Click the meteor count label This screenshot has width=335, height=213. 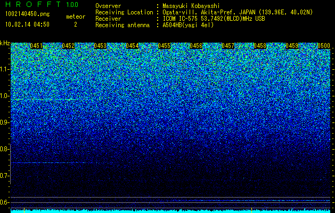click(76, 17)
